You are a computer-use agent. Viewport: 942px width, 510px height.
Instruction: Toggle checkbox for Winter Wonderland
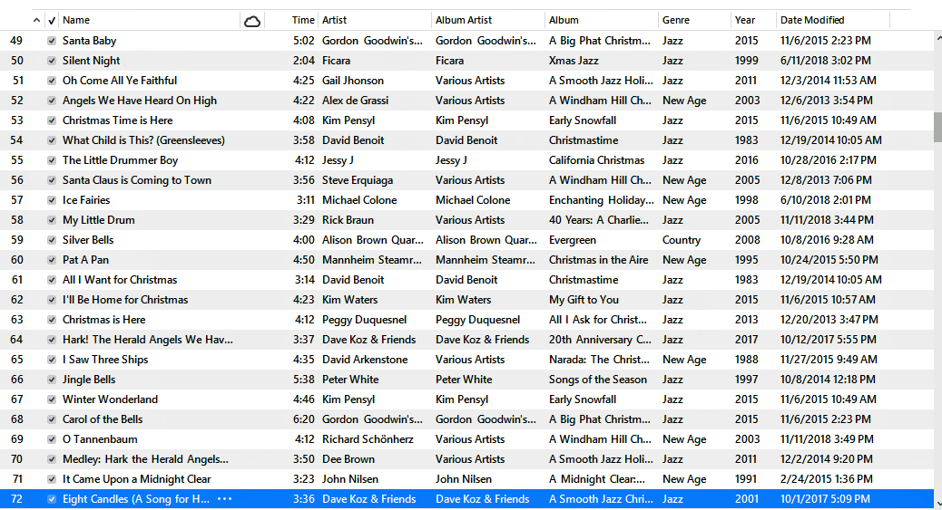pos(51,399)
